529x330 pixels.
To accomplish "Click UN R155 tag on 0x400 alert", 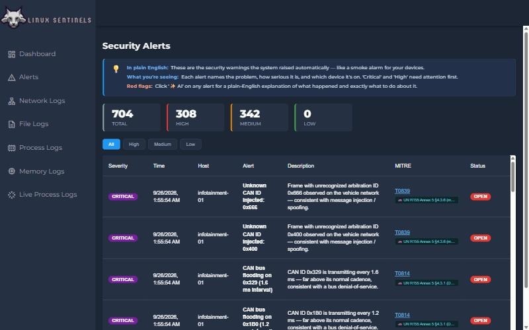I will (x=427, y=242).
